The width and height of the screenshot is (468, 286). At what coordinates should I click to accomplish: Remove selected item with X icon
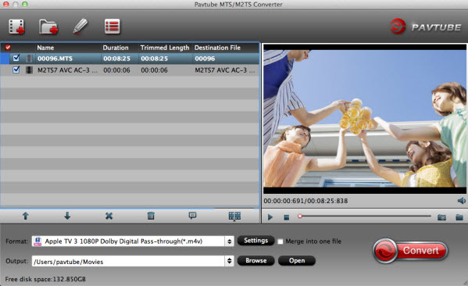point(109,216)
